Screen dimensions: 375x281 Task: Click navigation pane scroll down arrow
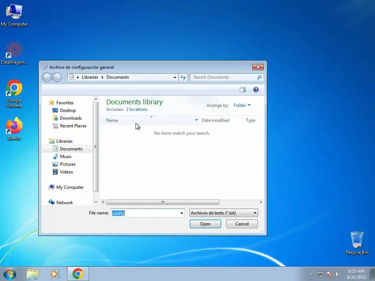(x=96, y=202)
